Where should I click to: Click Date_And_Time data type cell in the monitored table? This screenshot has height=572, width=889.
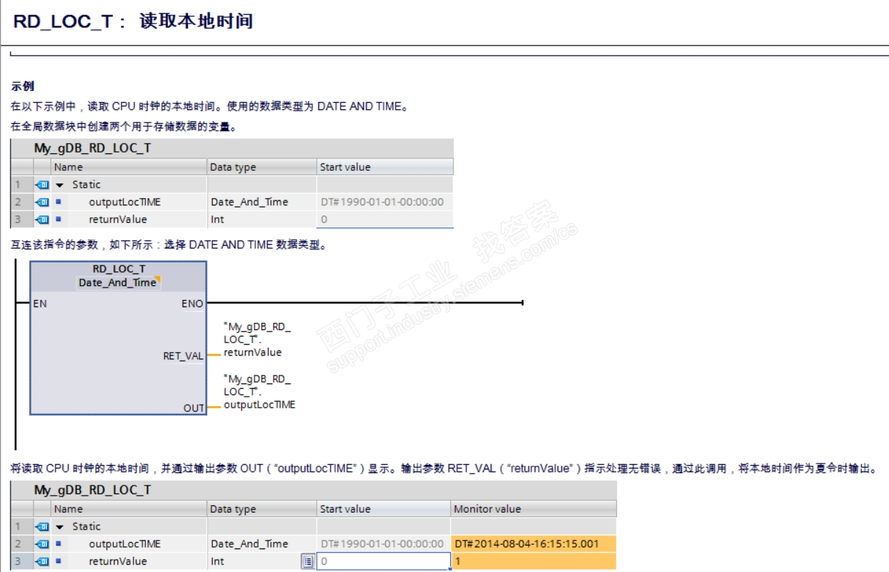tap(249, 543)
